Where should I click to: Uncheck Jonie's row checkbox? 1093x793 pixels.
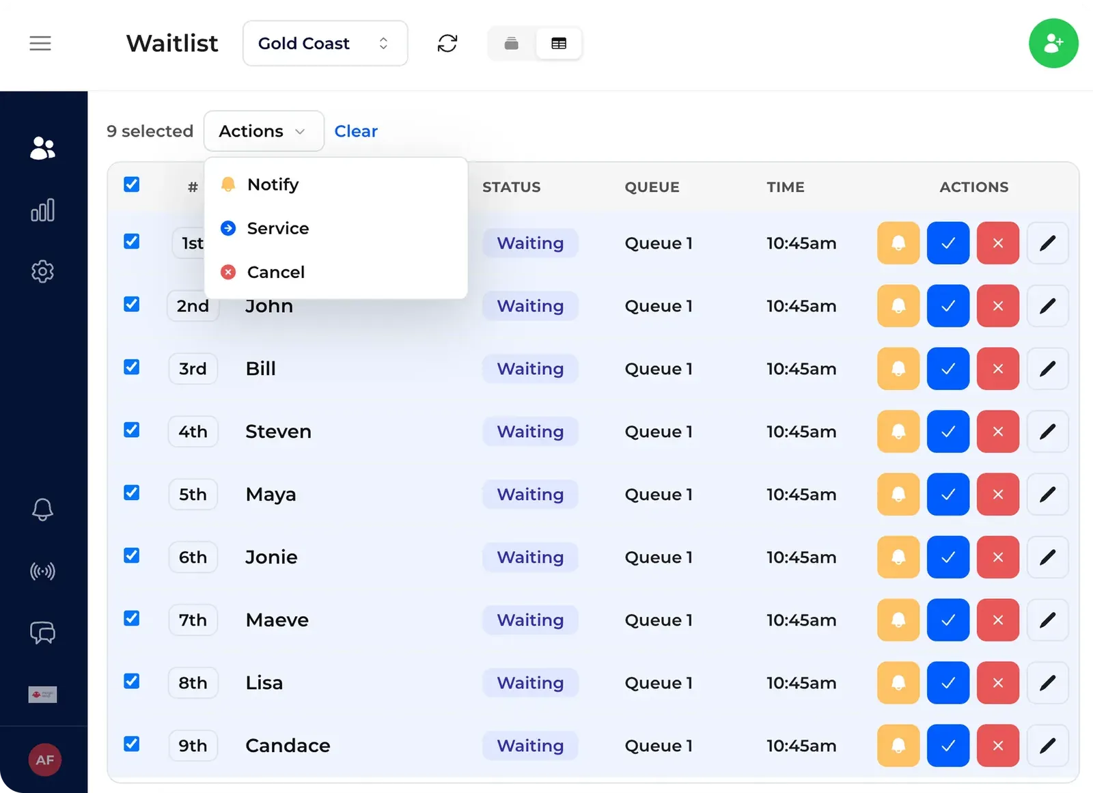click(x=132, y=555)
